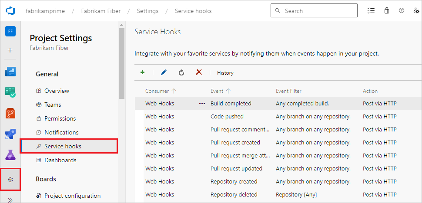Image resolution: width=422 pixels, height=203 pixels.
Task: Create subscription with green plus icon
Action: coord(143,73)
